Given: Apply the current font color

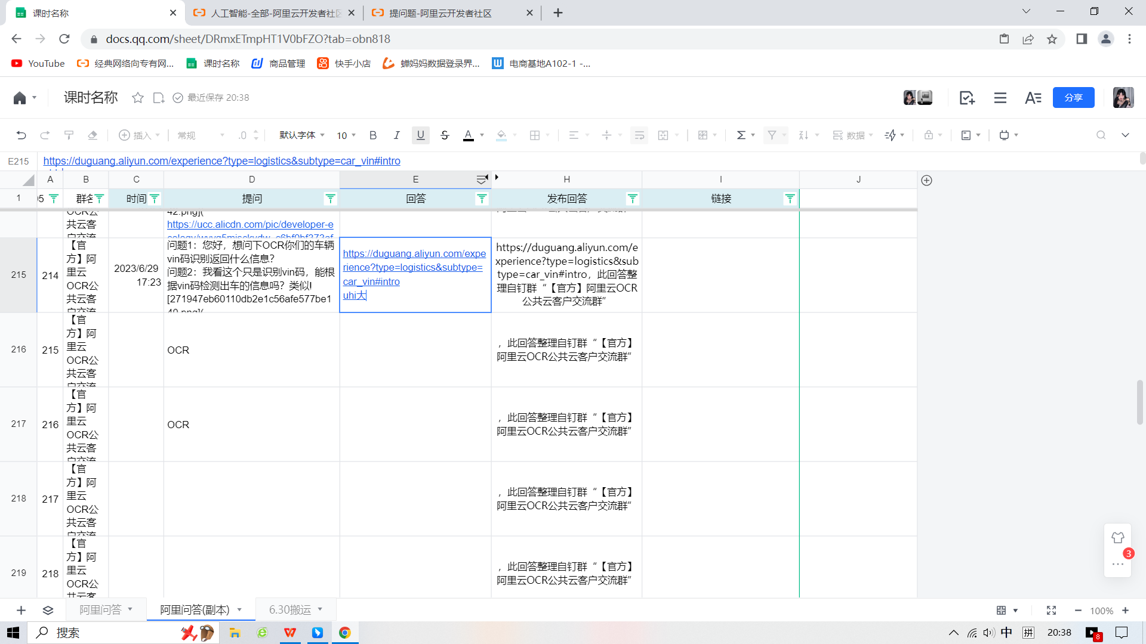Looking at the screenshot, I should [469, 135].
